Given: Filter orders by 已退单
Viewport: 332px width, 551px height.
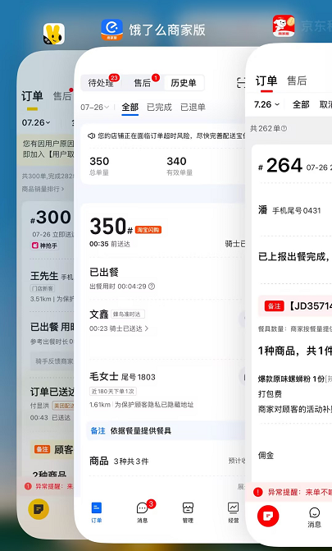Looking at the screenshot, I should click(193, 108).
